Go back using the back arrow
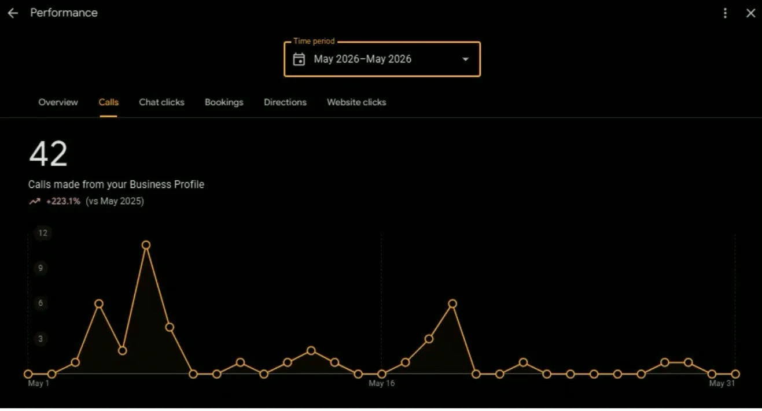Viewport: 762px width, 411px height. pos(13,13)
